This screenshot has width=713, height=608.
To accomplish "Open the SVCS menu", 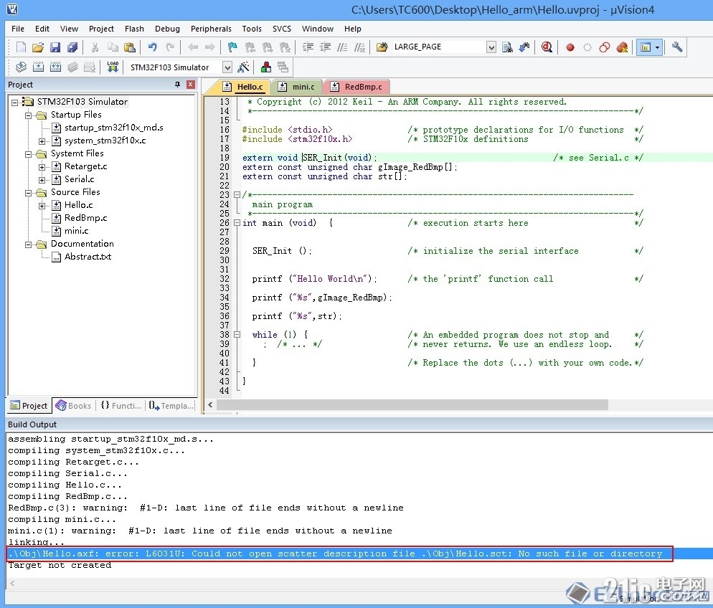I will coord(282,29).
